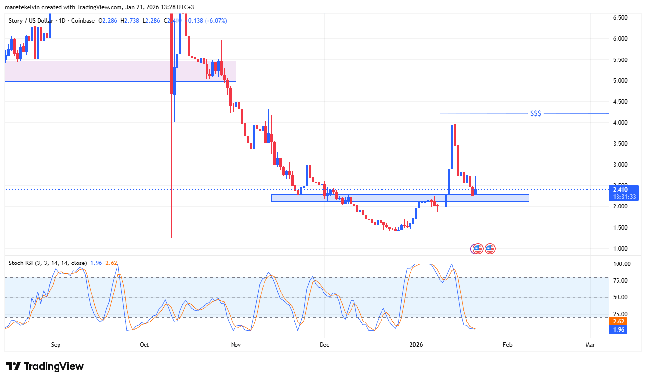
Task: Click the left US flag event icon
Action: [477, 249]
